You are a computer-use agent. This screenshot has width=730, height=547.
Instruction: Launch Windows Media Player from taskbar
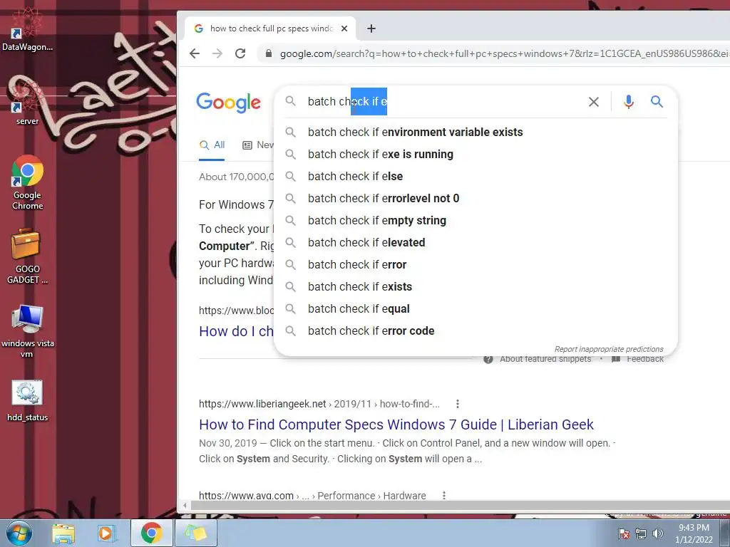(x=106, y=533)
